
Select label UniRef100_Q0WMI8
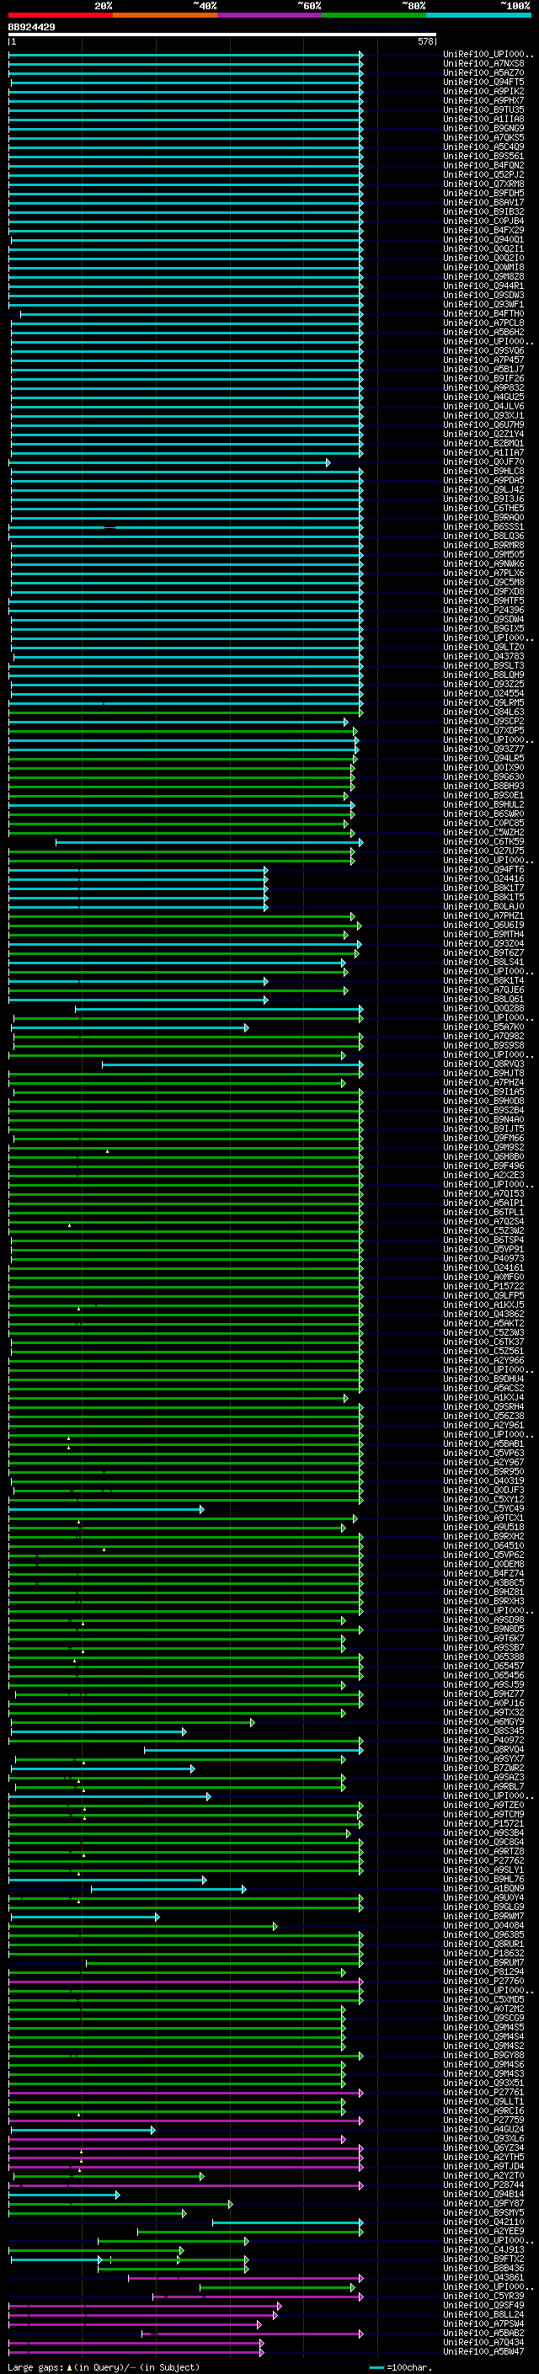[483, 267]
